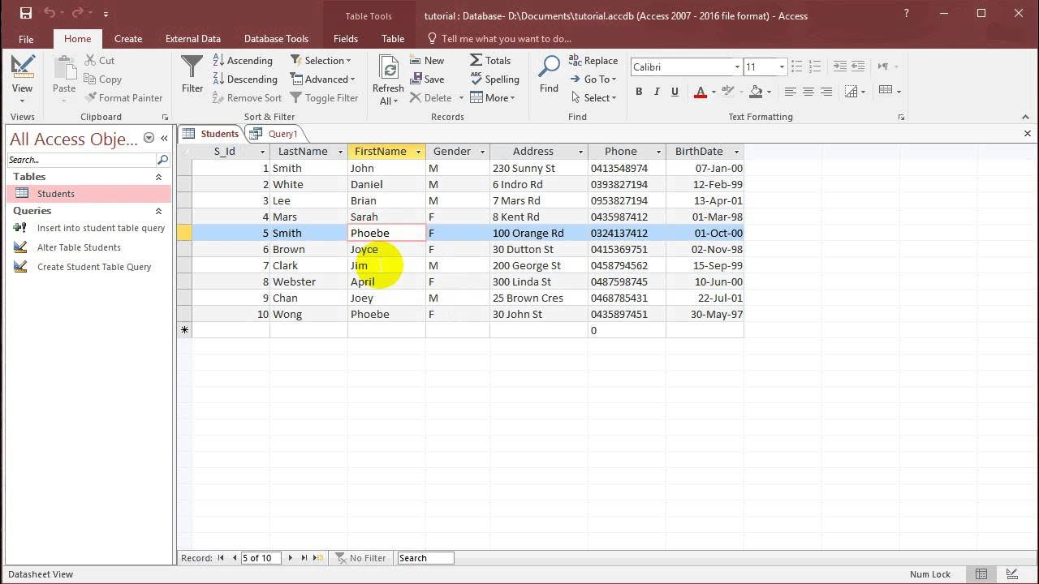Open the Calibri font name dropdown
This screenshot has height=584, width=1039.
[x=737, y=67]
